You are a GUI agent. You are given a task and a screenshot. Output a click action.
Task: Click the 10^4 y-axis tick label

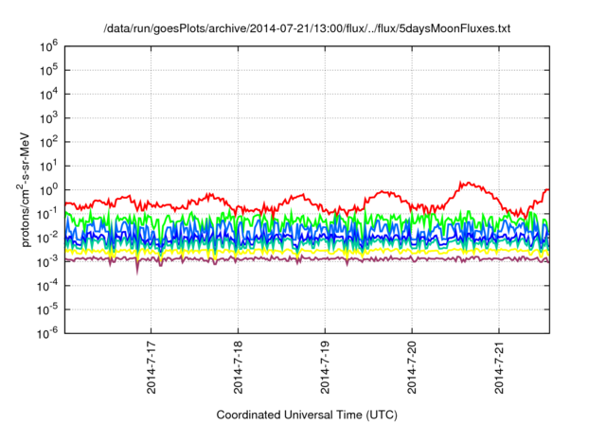pyautogui.click(x=49, y=93)
